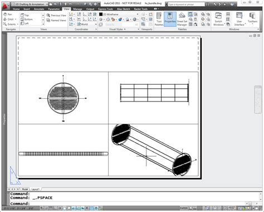Click the Open file icon in quick access toolbar
264x212 pixels.
tap(56, 4)
